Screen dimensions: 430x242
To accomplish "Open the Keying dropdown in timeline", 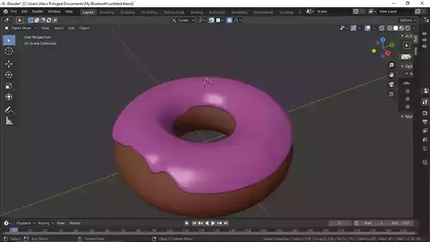I will (46, 223).
